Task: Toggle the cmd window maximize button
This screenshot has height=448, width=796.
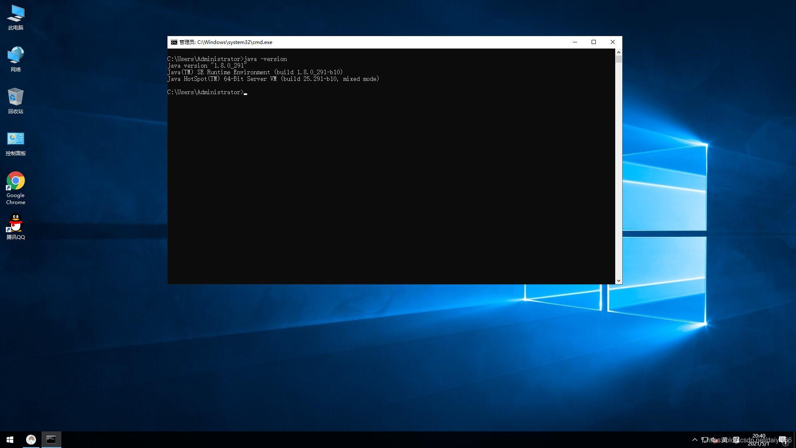Action: click(x=594, y=42)
